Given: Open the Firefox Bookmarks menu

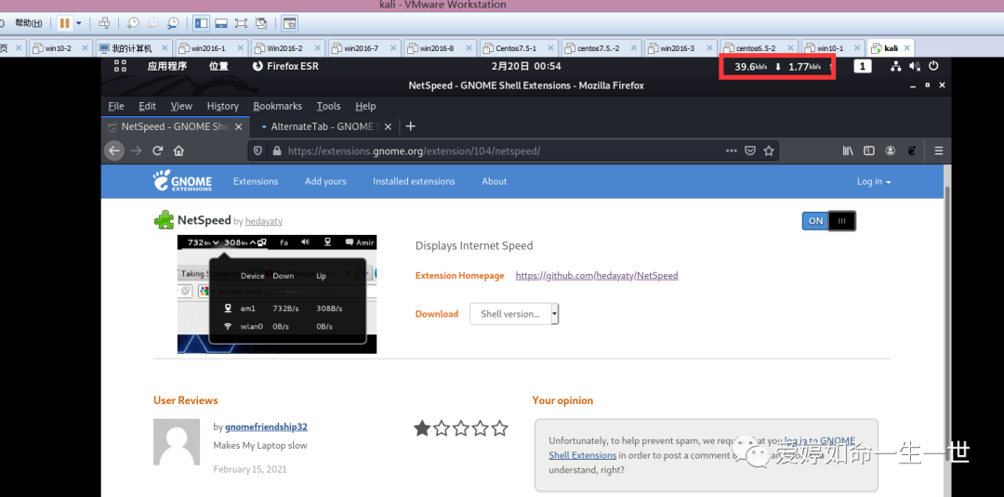Looking at the screenshot, I should (277, 106).
